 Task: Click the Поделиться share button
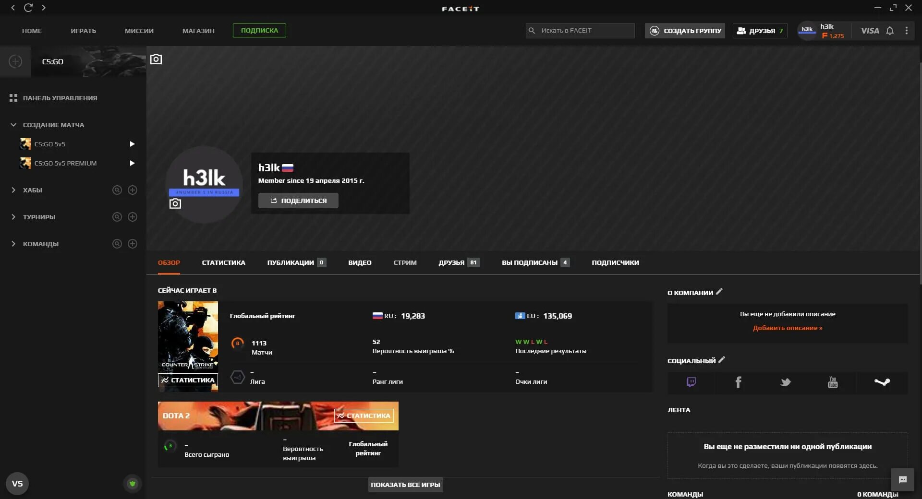[x=298, y=201]
